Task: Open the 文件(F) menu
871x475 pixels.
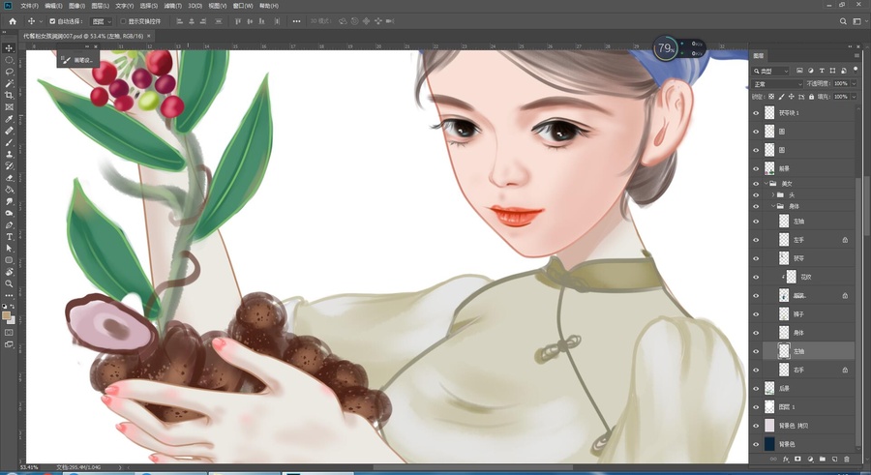Action: [29, 6]
